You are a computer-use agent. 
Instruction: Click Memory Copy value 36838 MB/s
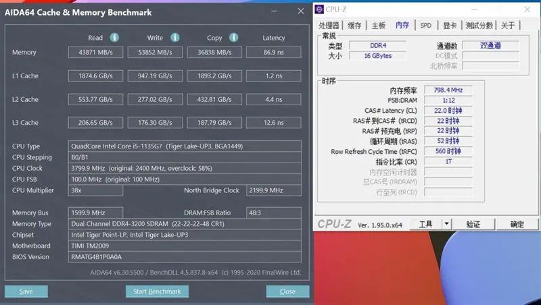click(214, 53)
